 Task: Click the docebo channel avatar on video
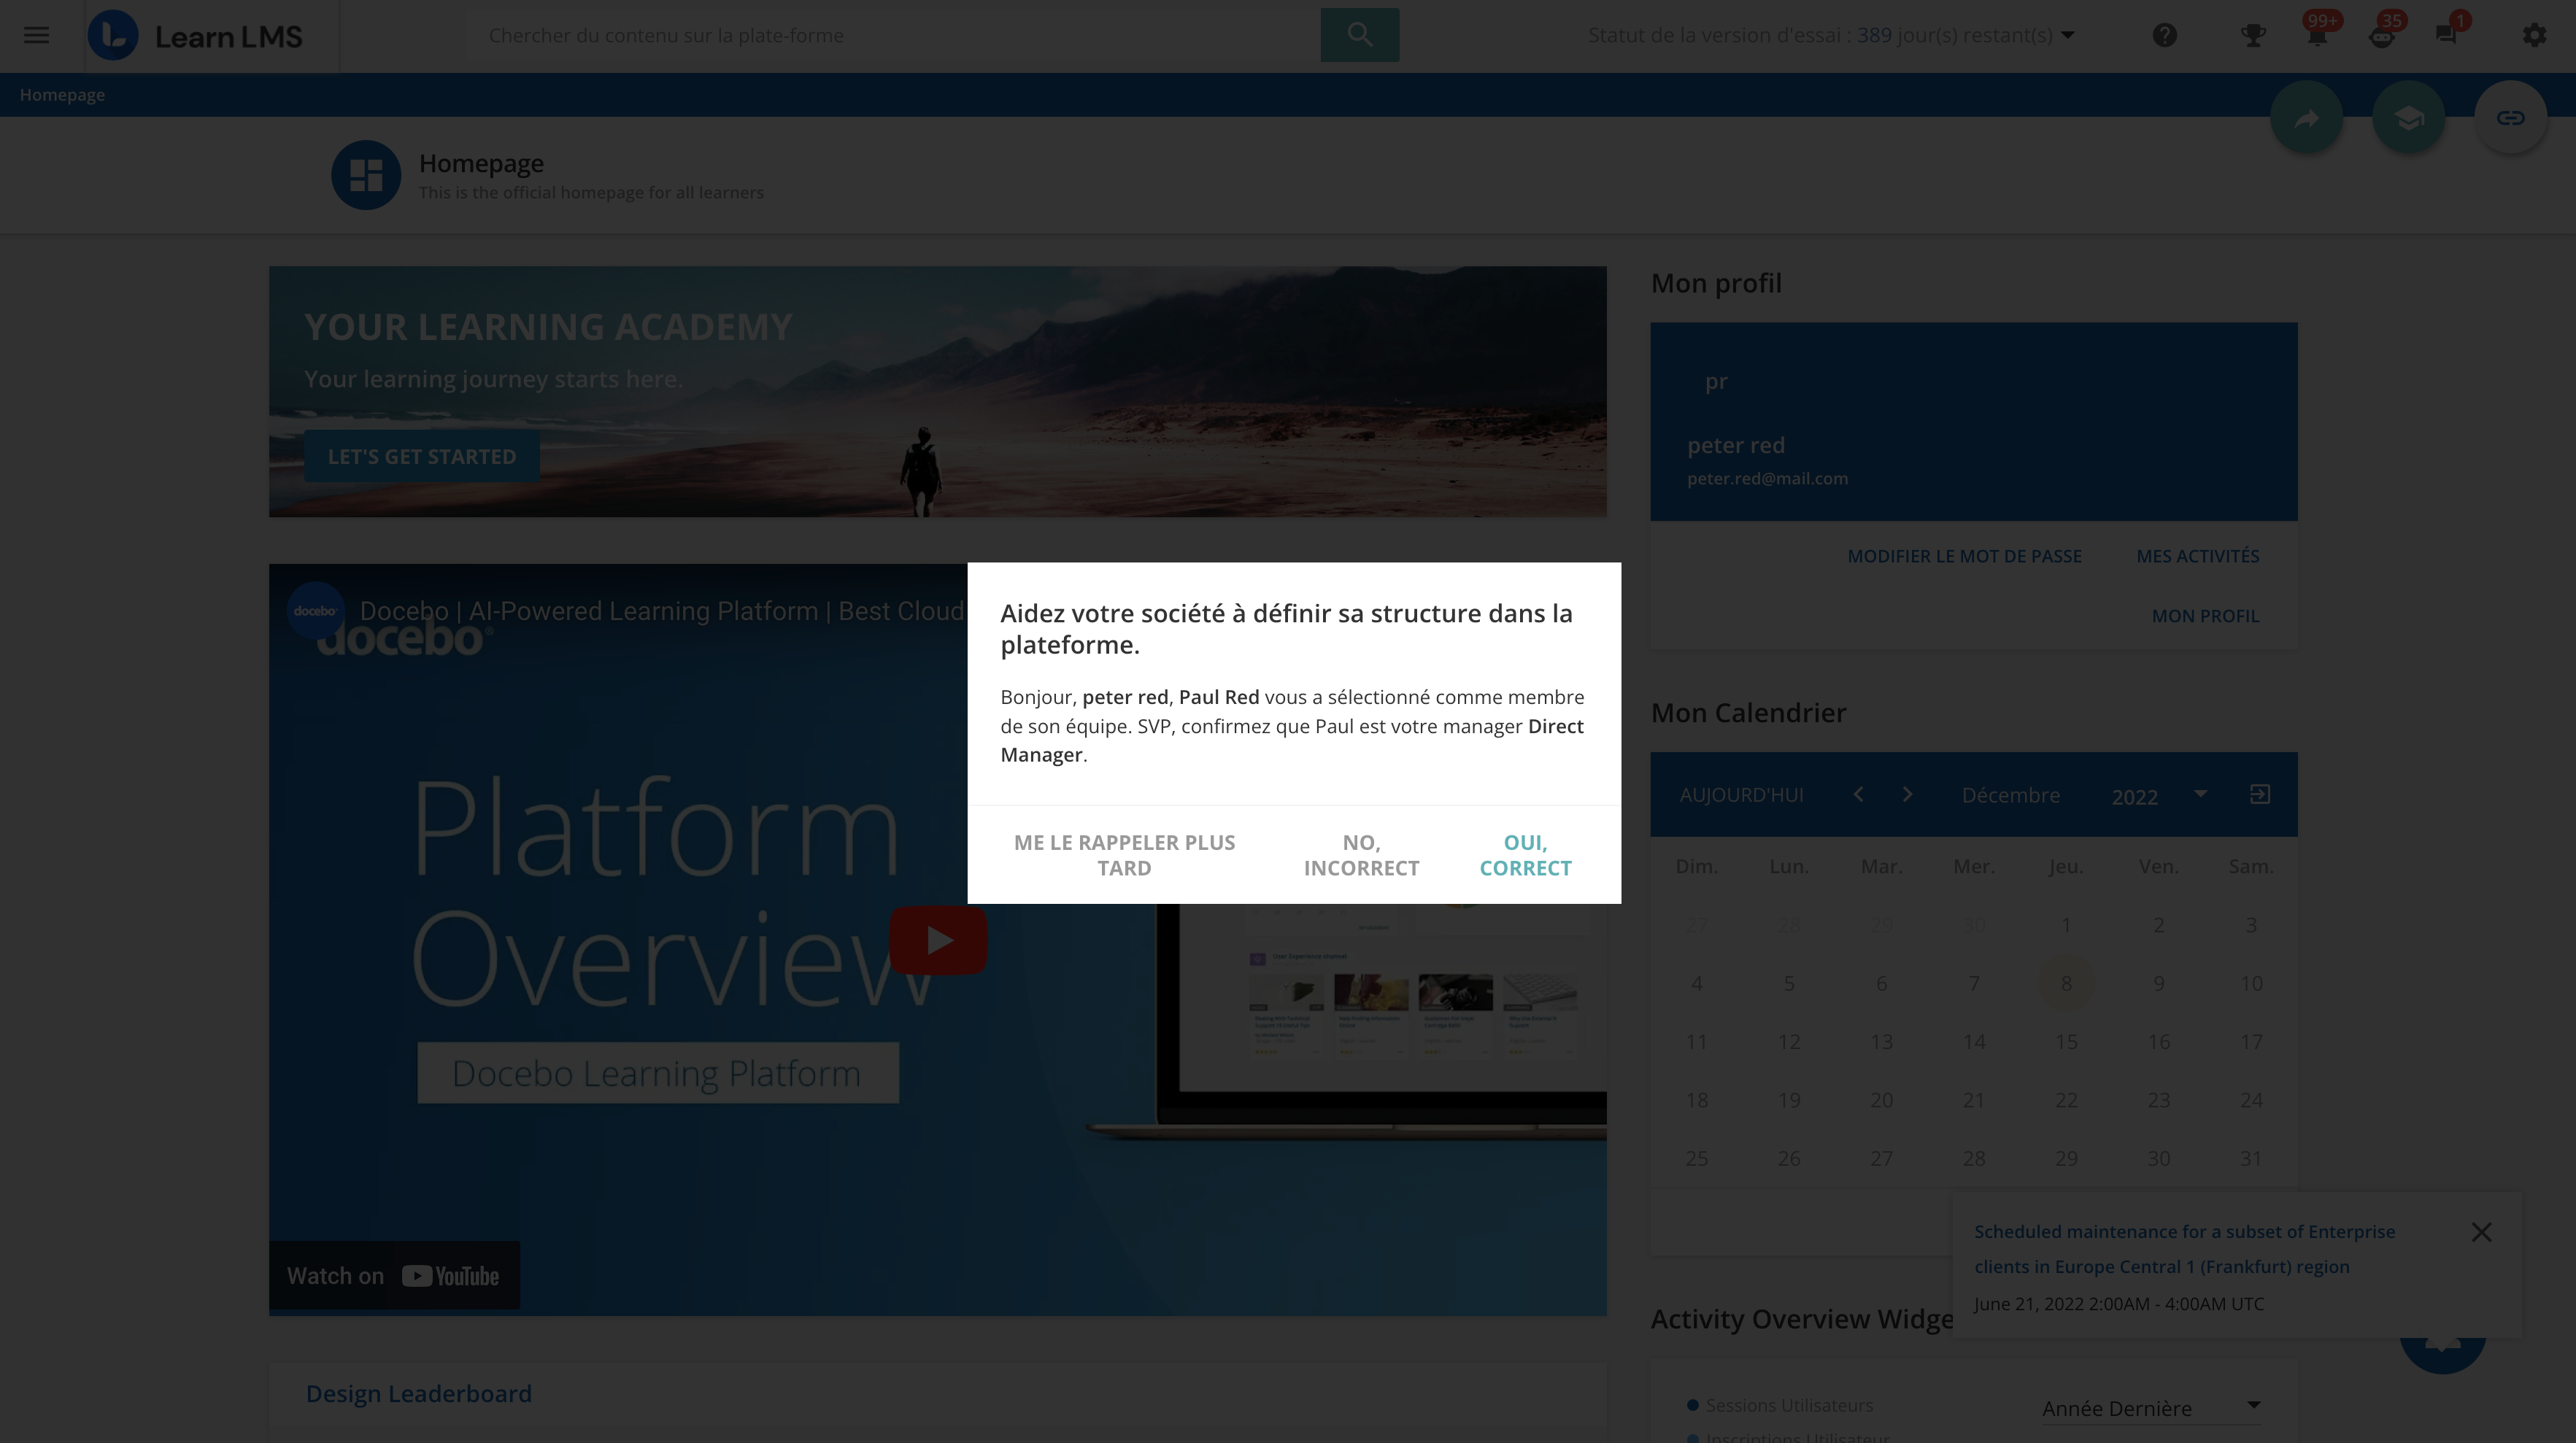[x=315, y=611]
